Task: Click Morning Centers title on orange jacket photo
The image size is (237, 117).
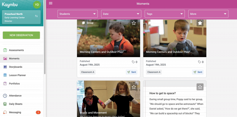Action: click(102, 52)
